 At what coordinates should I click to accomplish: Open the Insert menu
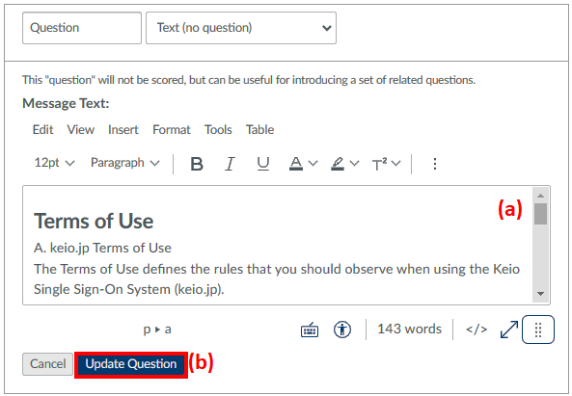123,130
